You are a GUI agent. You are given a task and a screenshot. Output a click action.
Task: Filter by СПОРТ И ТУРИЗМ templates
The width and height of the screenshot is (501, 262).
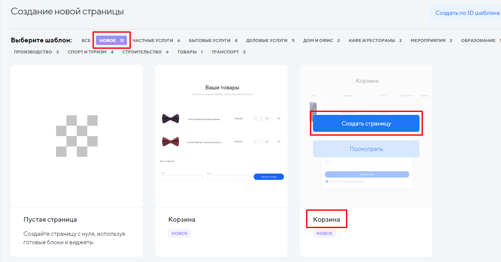[90, 52]
